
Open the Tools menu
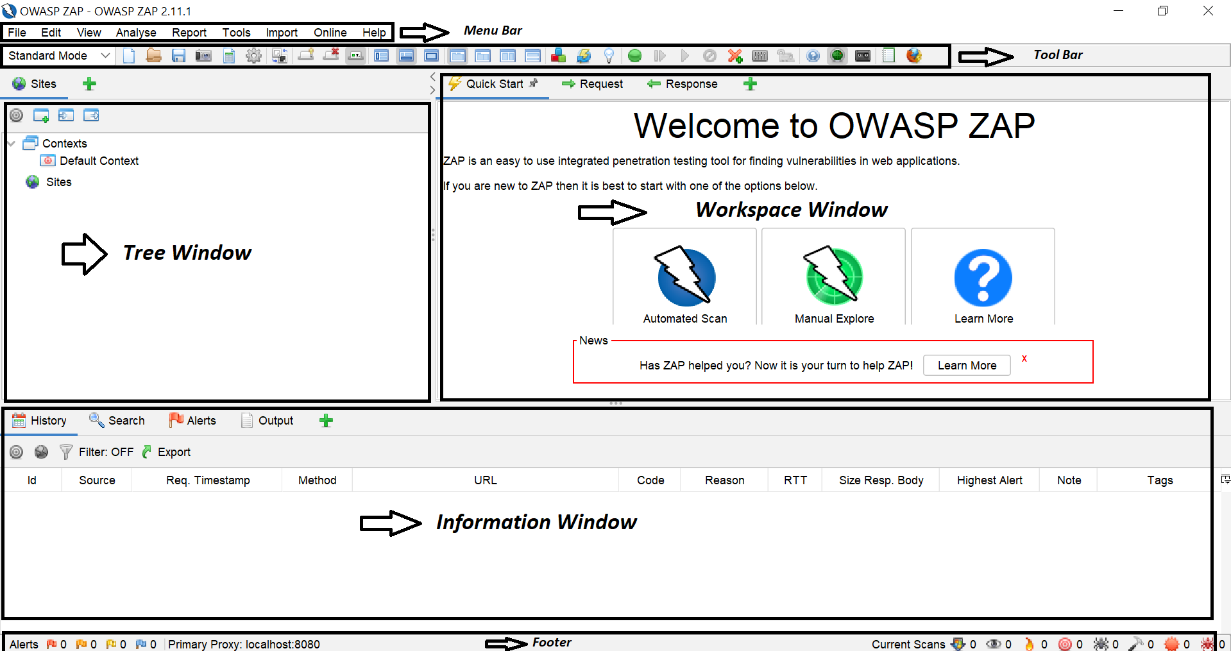(237, 33)
